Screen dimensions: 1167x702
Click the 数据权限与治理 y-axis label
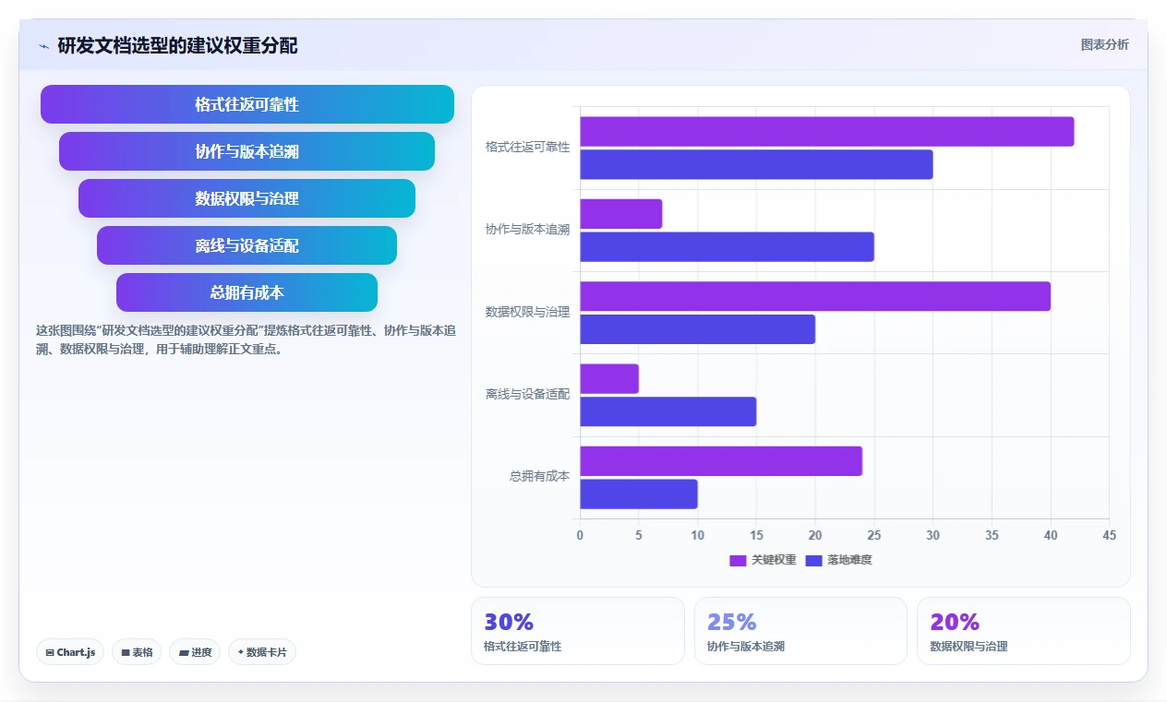pyautogui.click(x=528, y=312)
